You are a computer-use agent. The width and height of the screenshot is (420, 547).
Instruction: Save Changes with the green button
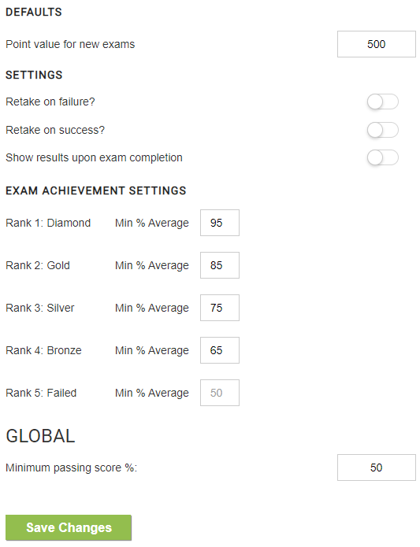tap(69, 528)
